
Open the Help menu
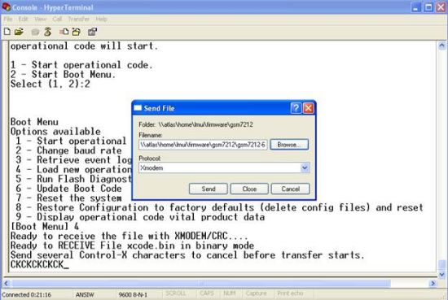pyautogui.click(x=102, y=20)
